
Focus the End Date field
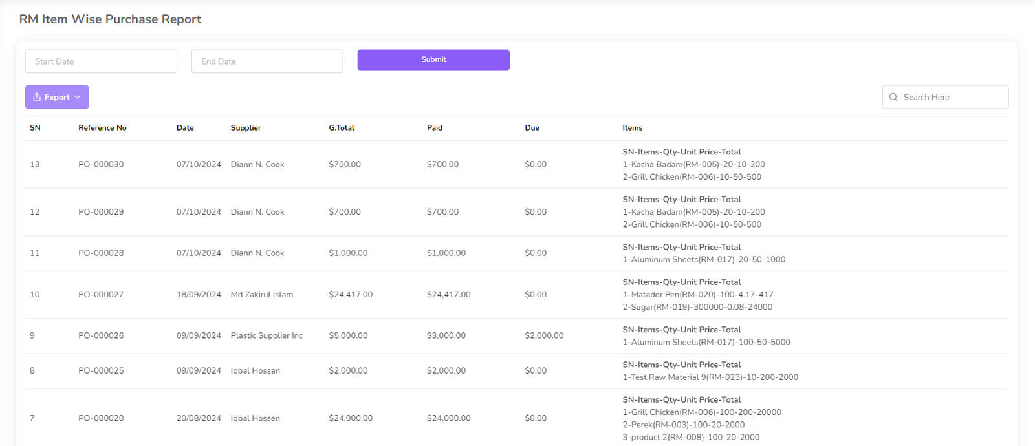[267, 61]
